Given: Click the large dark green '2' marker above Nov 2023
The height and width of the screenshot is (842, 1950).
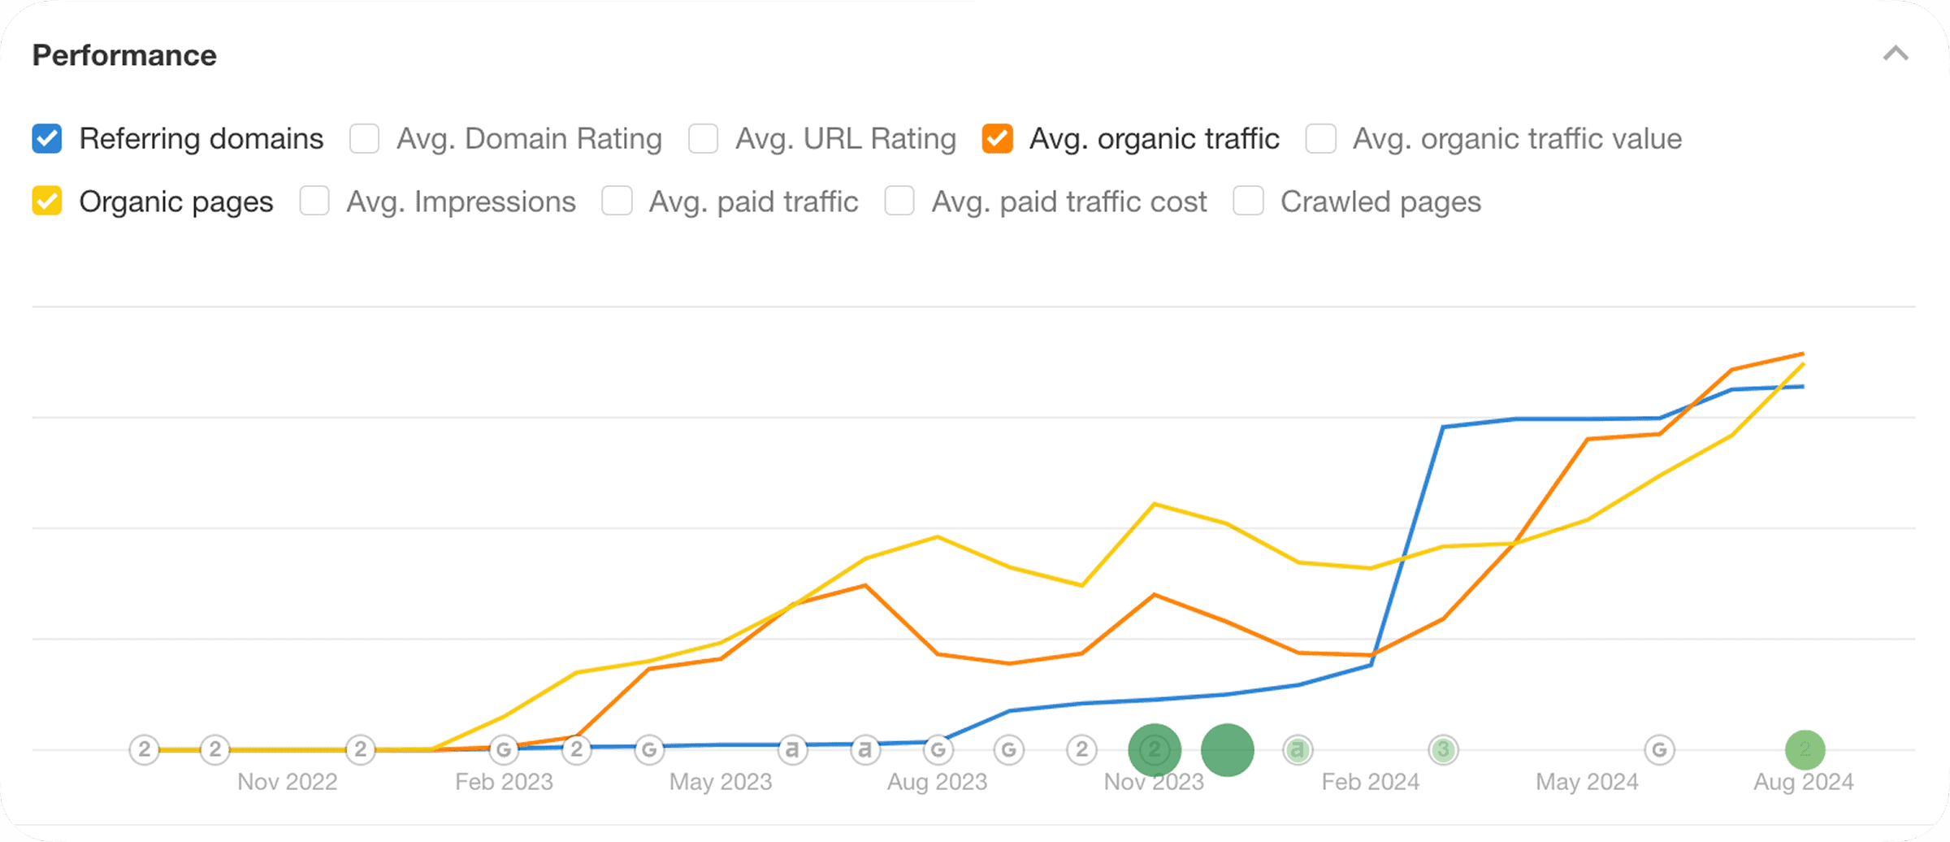Looking at the screenshot, I should coord(1155,749).
